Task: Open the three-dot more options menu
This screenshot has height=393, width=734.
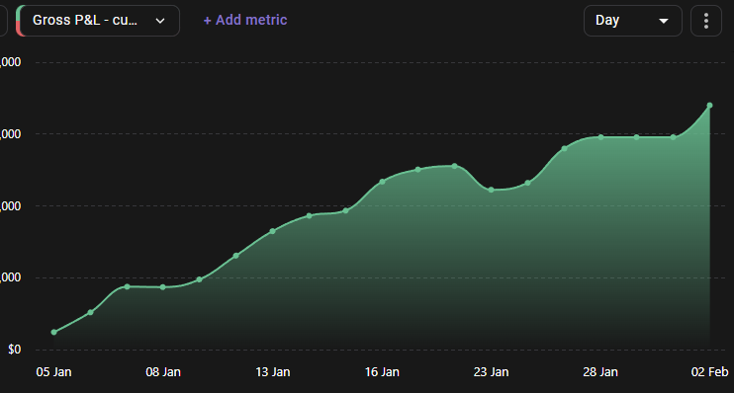Action: [706, 21]
